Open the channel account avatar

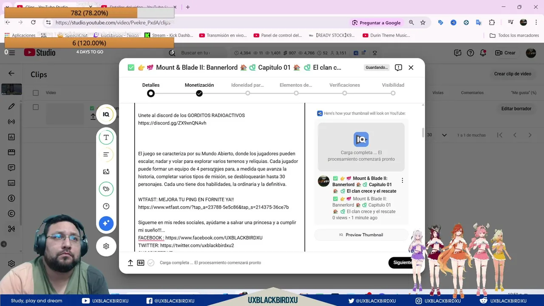click(531, 53)
